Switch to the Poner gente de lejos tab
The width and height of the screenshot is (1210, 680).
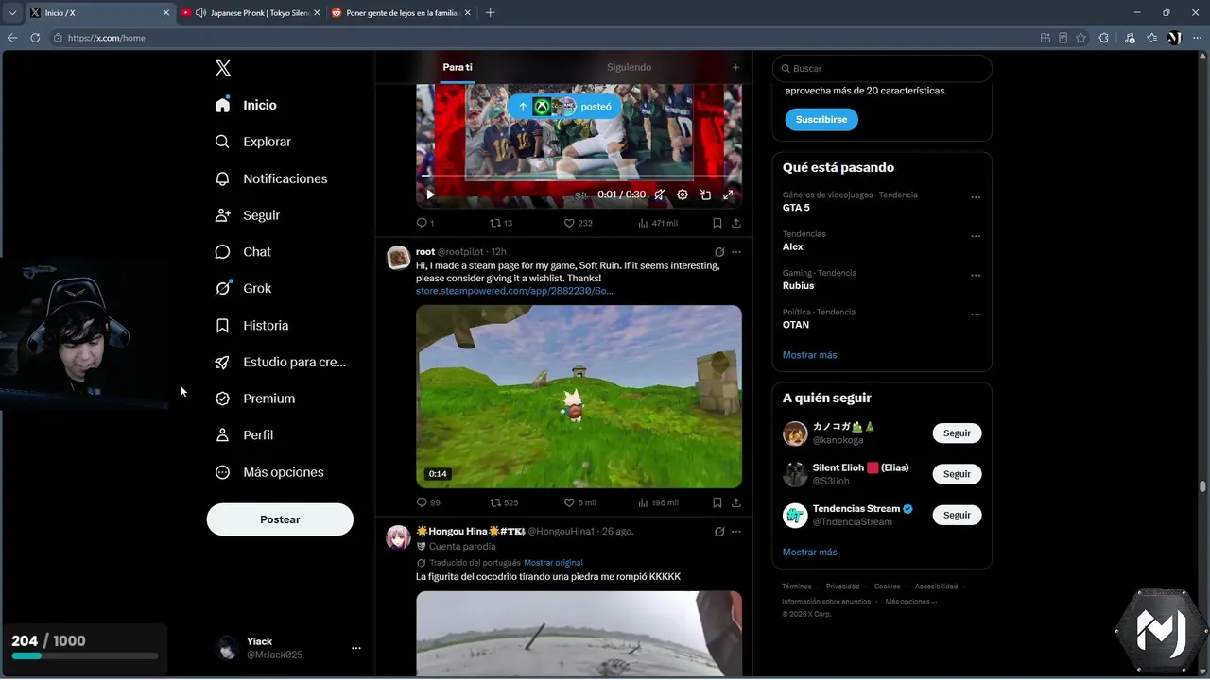pos(403,13)
